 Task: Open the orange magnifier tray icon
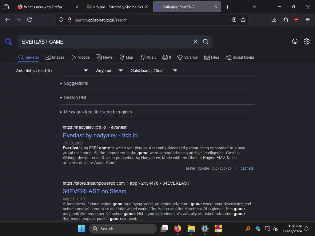pos(248,229)
